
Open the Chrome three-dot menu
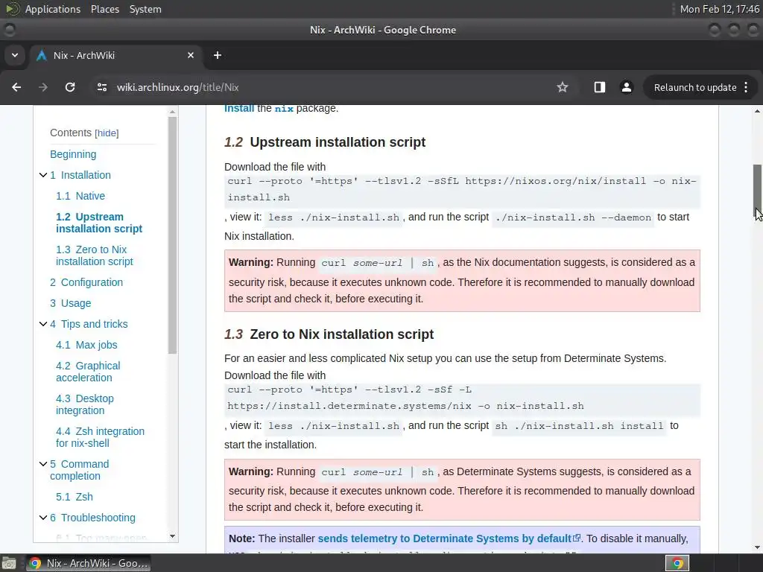tap(746, 87)
